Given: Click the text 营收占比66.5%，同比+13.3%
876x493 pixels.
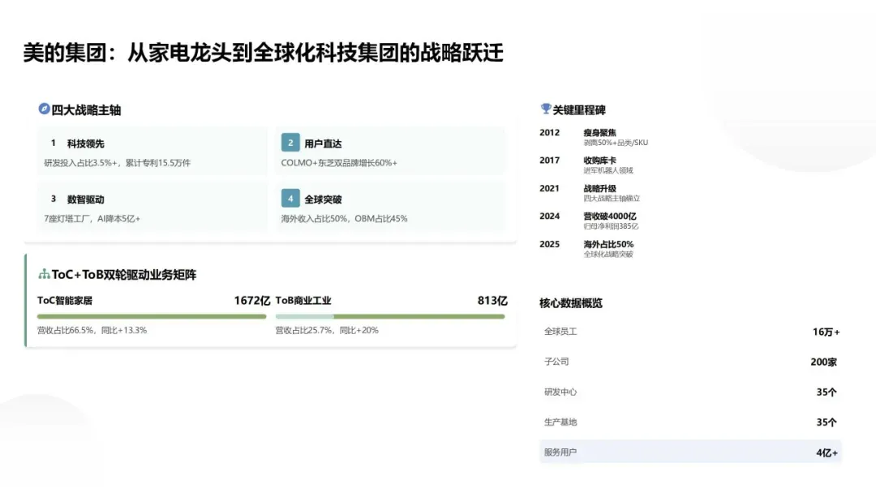Looking at the screenshot, I should pos(92,331).
